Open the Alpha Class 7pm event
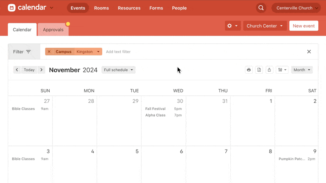Image resolution: width=326 pixels, height=183 pixels. click(x=163, y=115)
